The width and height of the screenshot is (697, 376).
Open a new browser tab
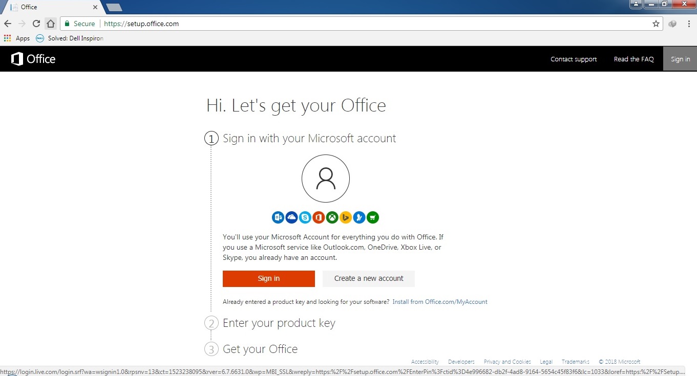114,7
